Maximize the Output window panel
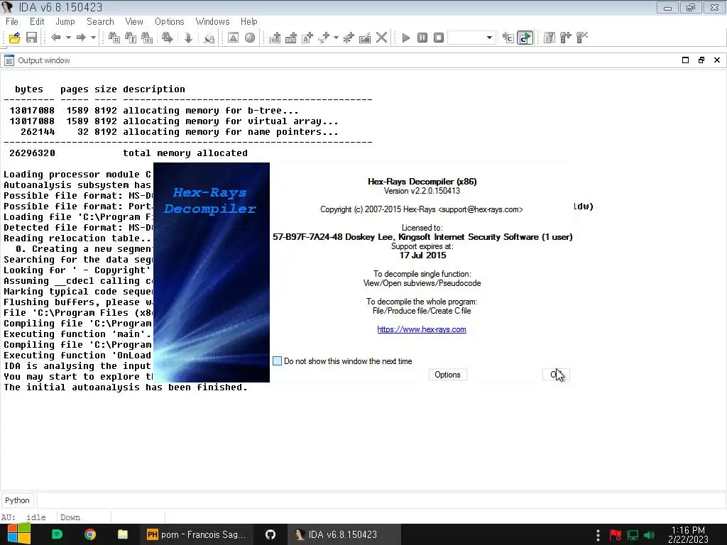 click(685, 60)
